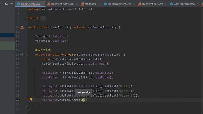The image size is (203, 114).
Task: Click AppCompatActivity in the class declaration
Action: [102, 27]
